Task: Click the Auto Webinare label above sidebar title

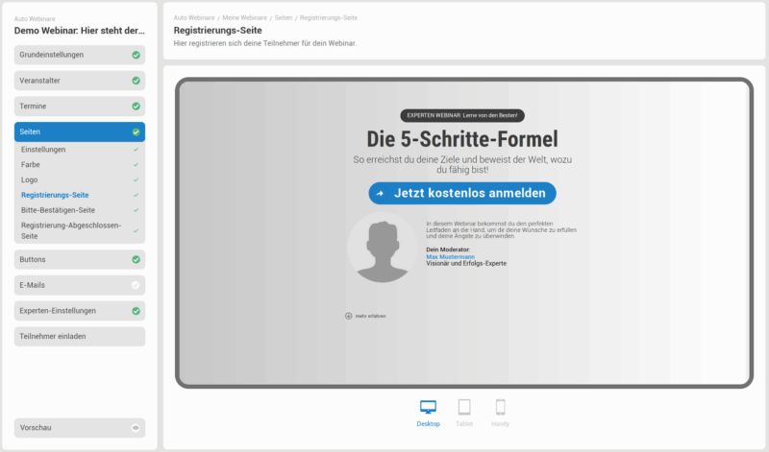Action: pyautogui.click(x=35, y=19)
